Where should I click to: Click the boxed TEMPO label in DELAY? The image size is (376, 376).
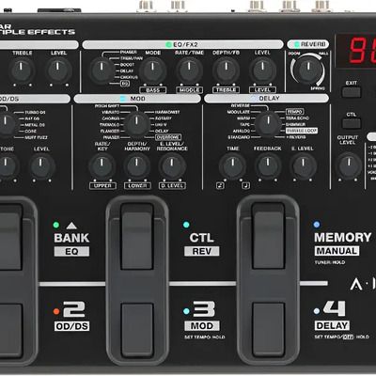click(x=294, y=112)
